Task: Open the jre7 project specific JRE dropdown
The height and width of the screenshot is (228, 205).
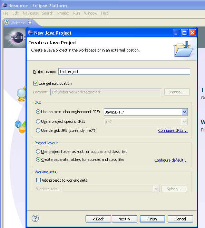Action: point(184,122)
